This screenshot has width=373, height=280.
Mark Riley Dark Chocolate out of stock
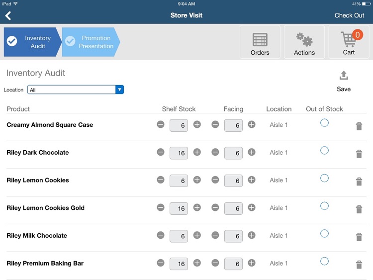coord(324,150)
